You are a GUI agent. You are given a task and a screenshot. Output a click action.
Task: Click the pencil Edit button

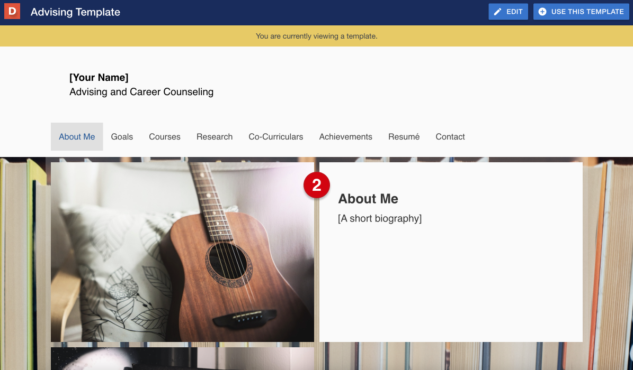click(x=508, y=12)
